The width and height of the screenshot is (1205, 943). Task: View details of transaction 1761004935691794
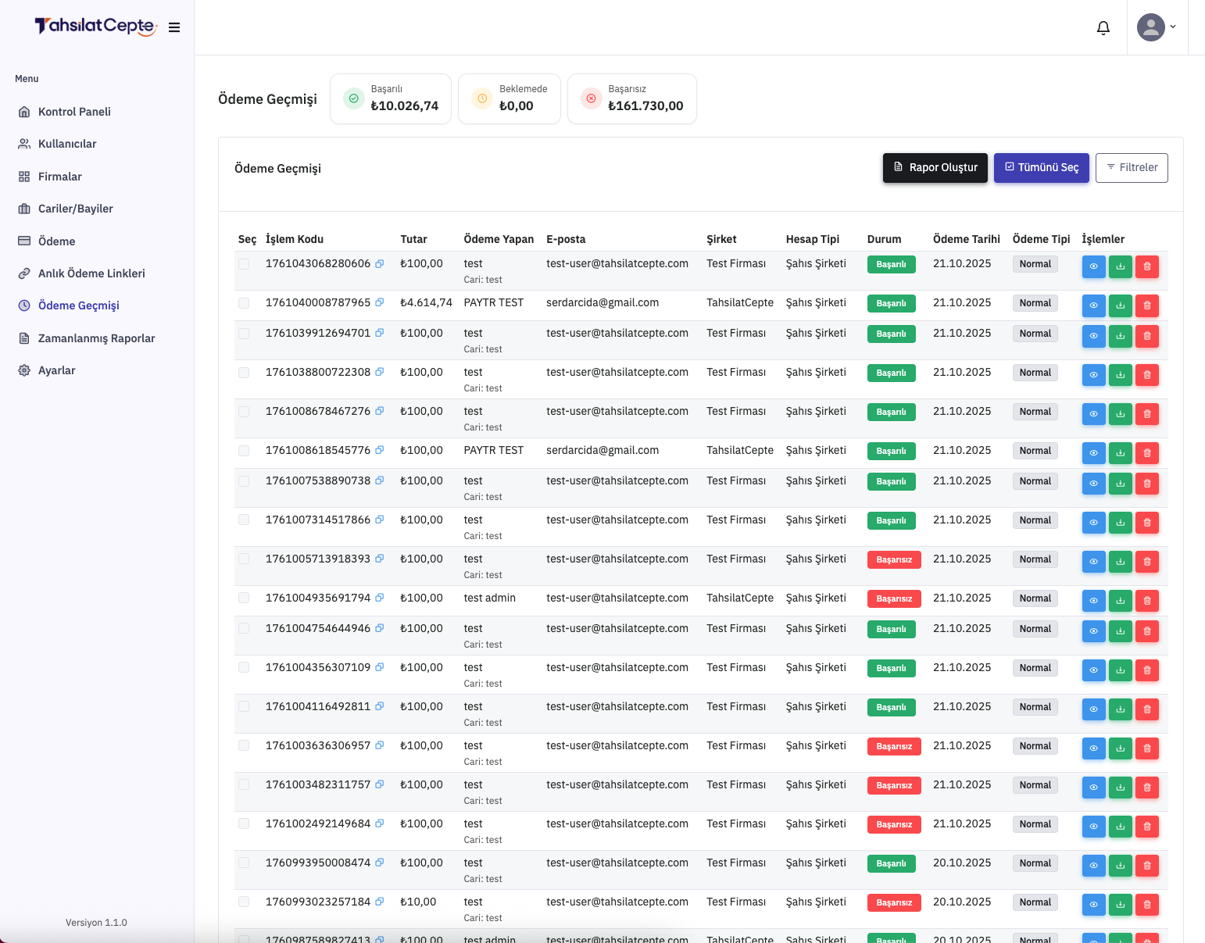click(x=1093, y=601)
